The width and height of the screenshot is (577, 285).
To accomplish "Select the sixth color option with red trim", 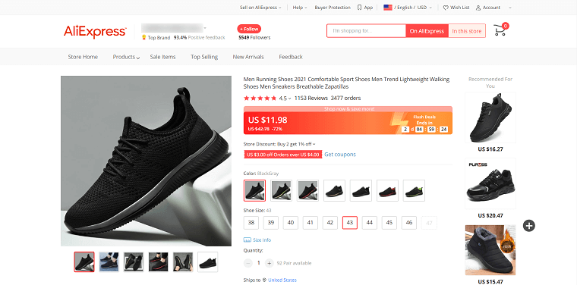I will [387, 190].
